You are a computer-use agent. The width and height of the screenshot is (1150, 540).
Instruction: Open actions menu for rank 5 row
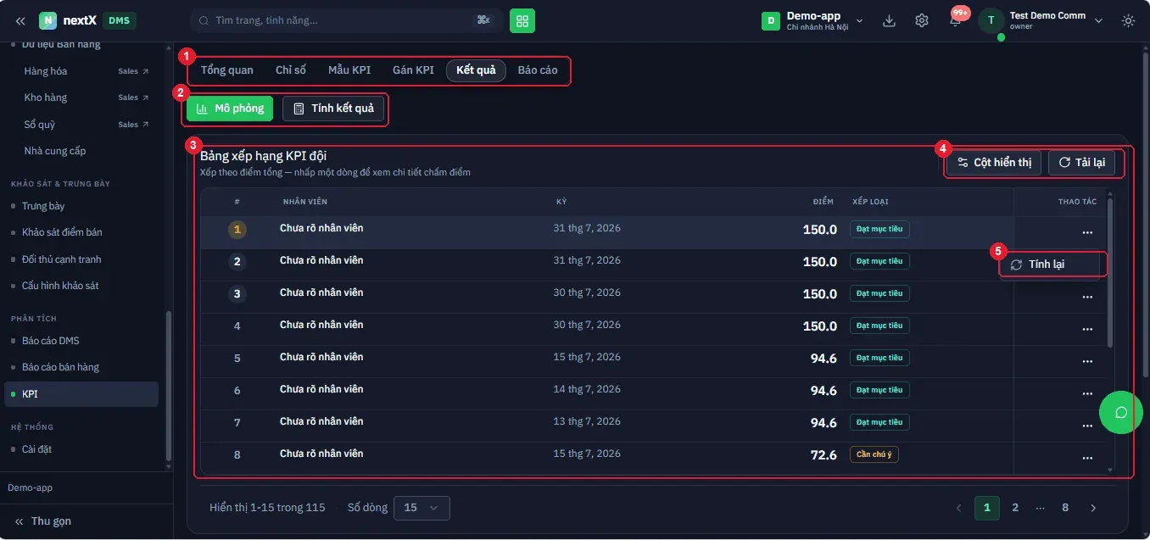1087,361
